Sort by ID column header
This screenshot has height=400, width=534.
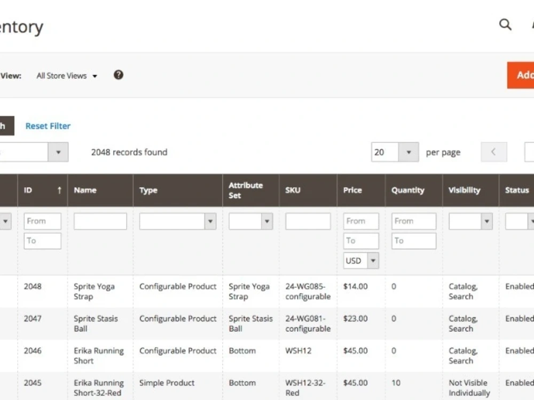(x=43, y=190)
